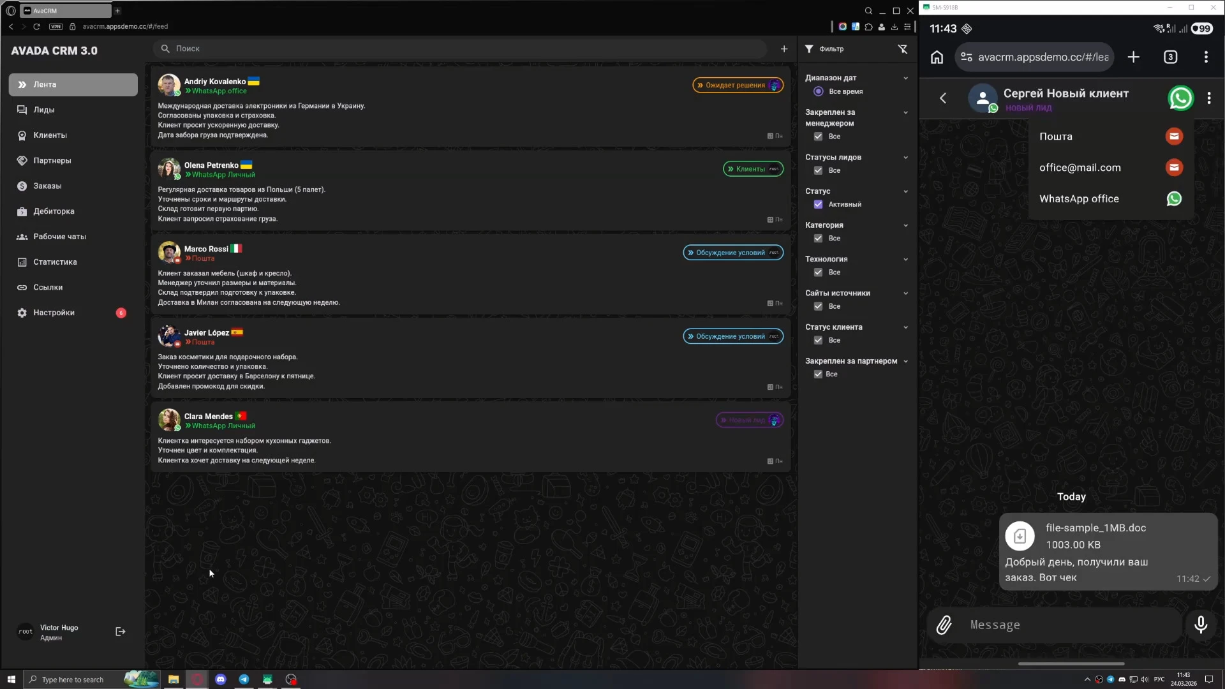The width and height of the screenshot is (1225, 689).
Task: Open the Рабочие чаты sidebar menu item
Action: click(59, 237)
